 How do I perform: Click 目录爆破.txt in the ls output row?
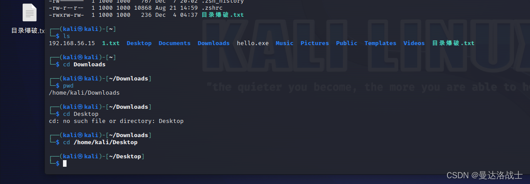tap(453, 43)
